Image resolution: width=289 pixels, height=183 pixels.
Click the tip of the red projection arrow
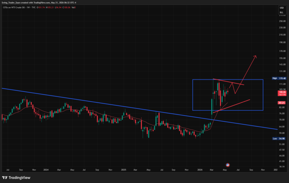coord(256,56)
